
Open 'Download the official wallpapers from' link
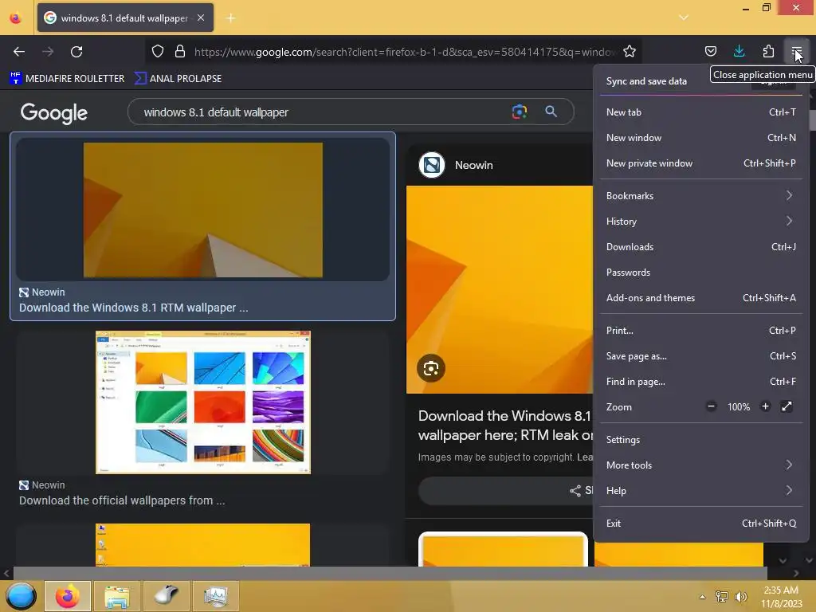point(122,500)
